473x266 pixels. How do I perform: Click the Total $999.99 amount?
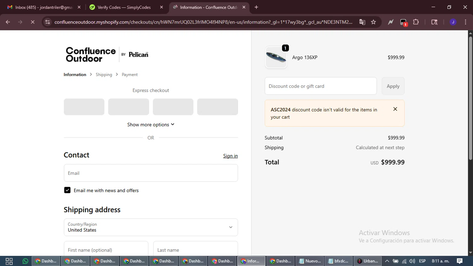point(393,162)
